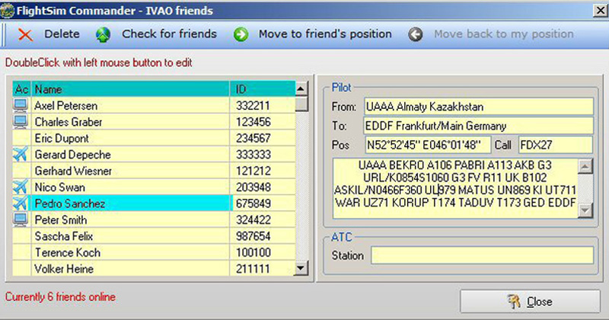Image resolution: width=609 pixels, height=320 pixels.
Task: Click down arrow of route text scrollbar
Action: point(585,210)
